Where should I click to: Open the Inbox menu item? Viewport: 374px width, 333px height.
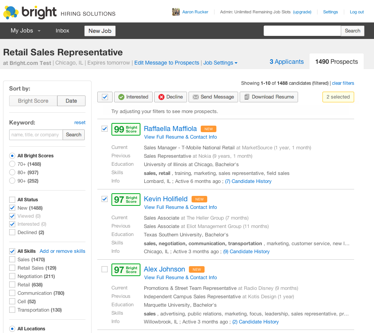(62, 31)
